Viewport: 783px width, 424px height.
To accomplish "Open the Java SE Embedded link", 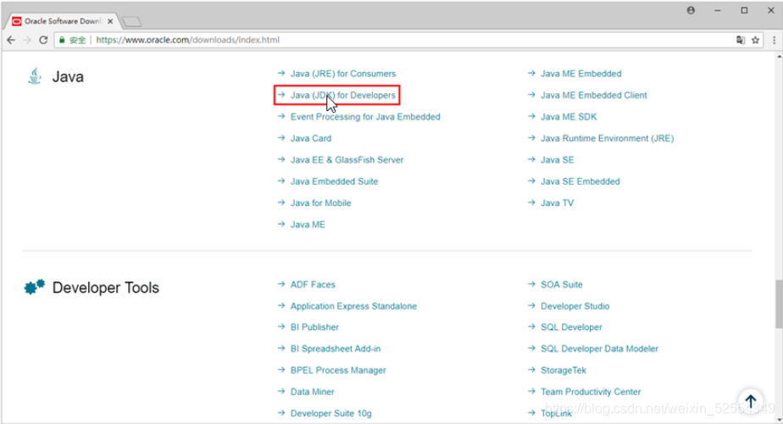I will click(580, 181).
